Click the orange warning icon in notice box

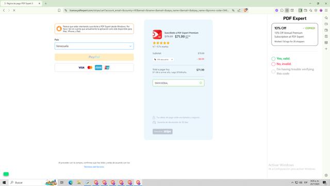pyautogui.click(x=59, y=29)
